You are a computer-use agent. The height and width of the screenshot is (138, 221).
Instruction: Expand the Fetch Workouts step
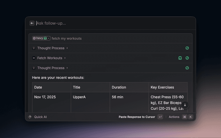(51, 58)
